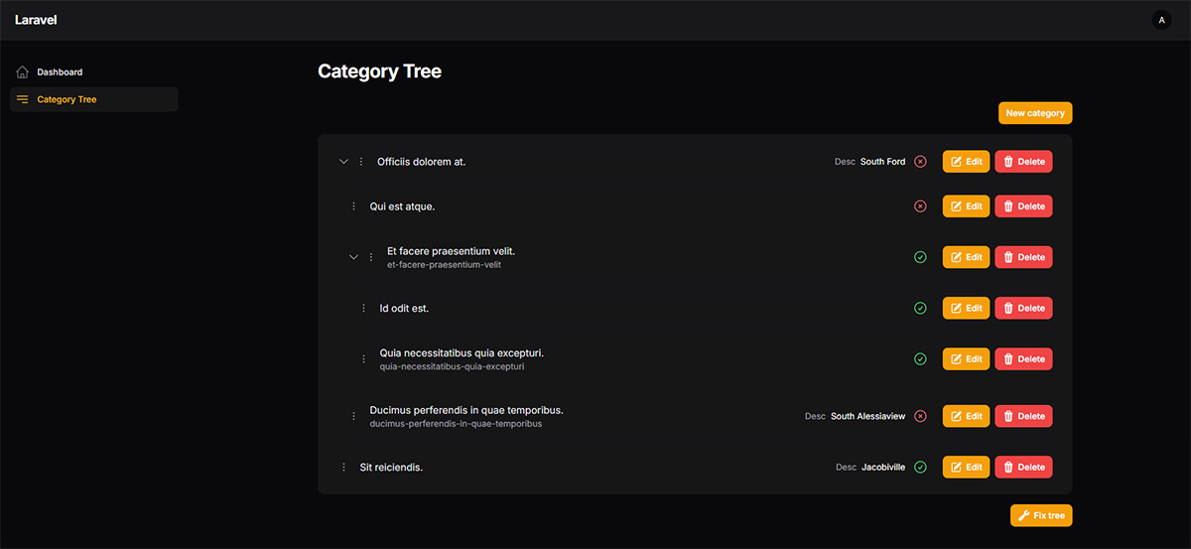This screenshot has width=1191, height=549.
Task: Click red X status icon for Officiis dolorem at.
Action: click(920, 162)
